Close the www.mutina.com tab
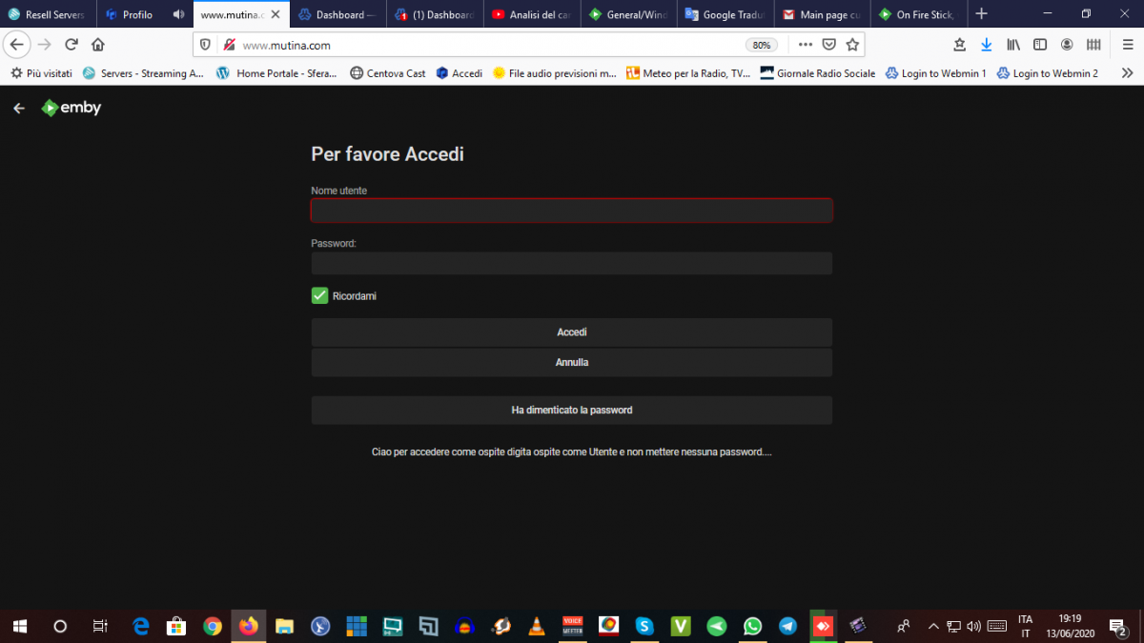 pos(275,14)
